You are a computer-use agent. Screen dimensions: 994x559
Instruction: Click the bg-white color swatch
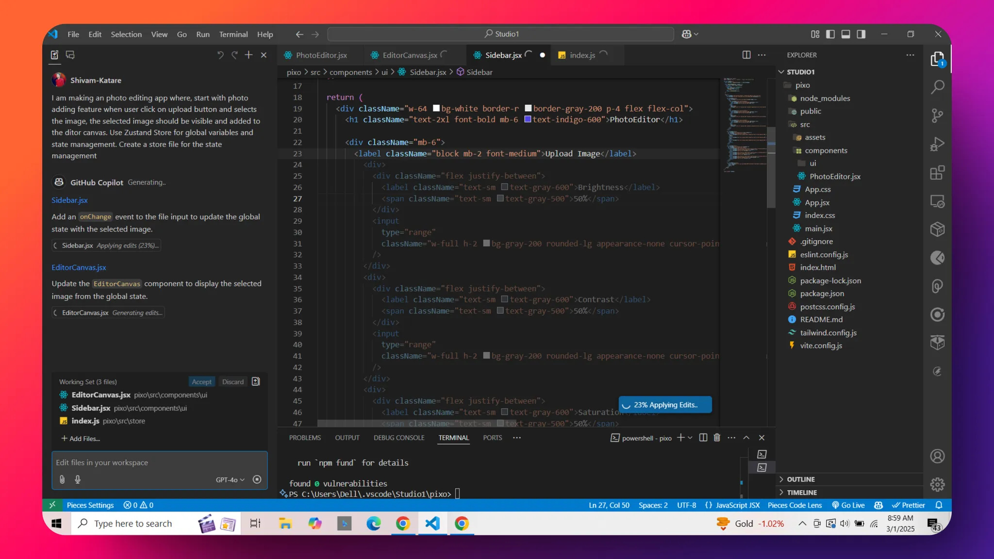pos(436,108)
